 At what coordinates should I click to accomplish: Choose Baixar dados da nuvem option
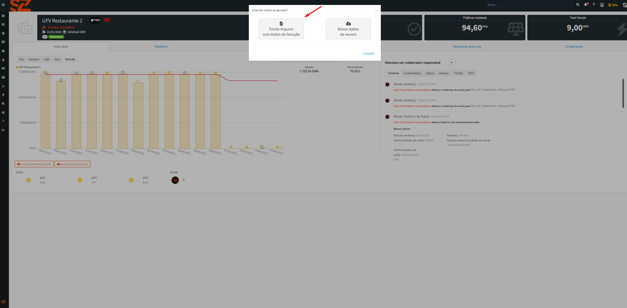coord(348,29)
